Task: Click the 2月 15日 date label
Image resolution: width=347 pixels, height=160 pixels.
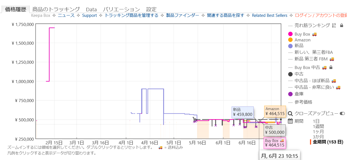Action: click(54, 143)
